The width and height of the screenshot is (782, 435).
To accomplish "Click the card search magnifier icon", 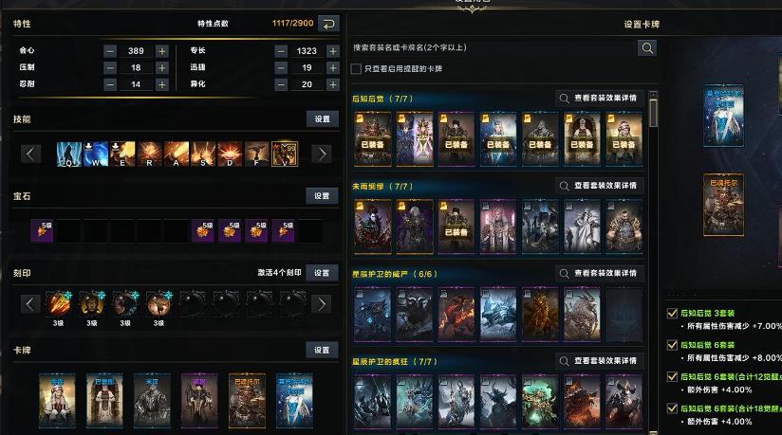I will [x=647, y=47].
